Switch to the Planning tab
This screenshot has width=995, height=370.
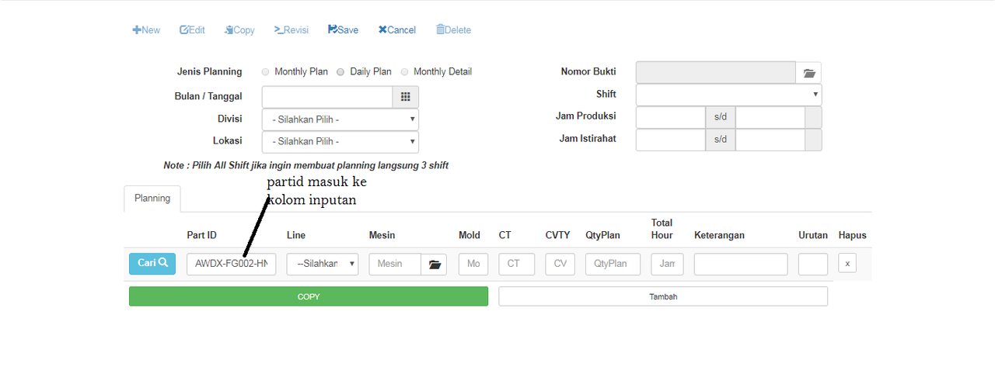click(152, 199)
